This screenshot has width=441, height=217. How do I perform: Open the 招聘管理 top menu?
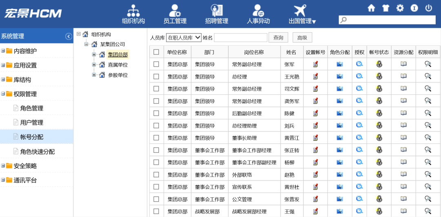pyautogui.click(x=216, y=14)
